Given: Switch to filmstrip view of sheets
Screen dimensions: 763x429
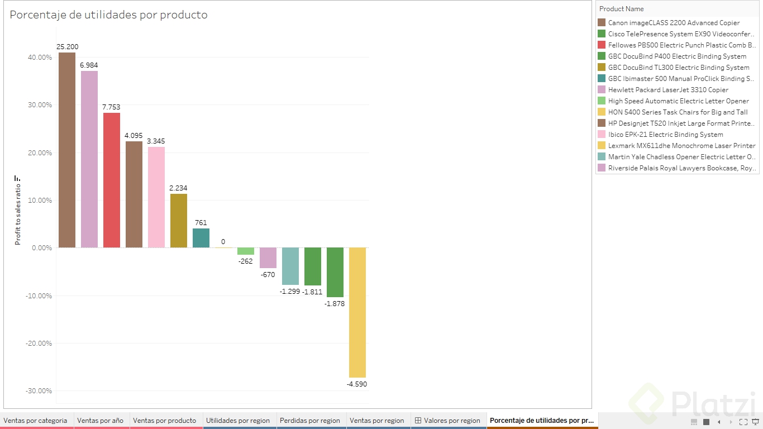Looking at the screenshot, I should [x=694, y=421].
